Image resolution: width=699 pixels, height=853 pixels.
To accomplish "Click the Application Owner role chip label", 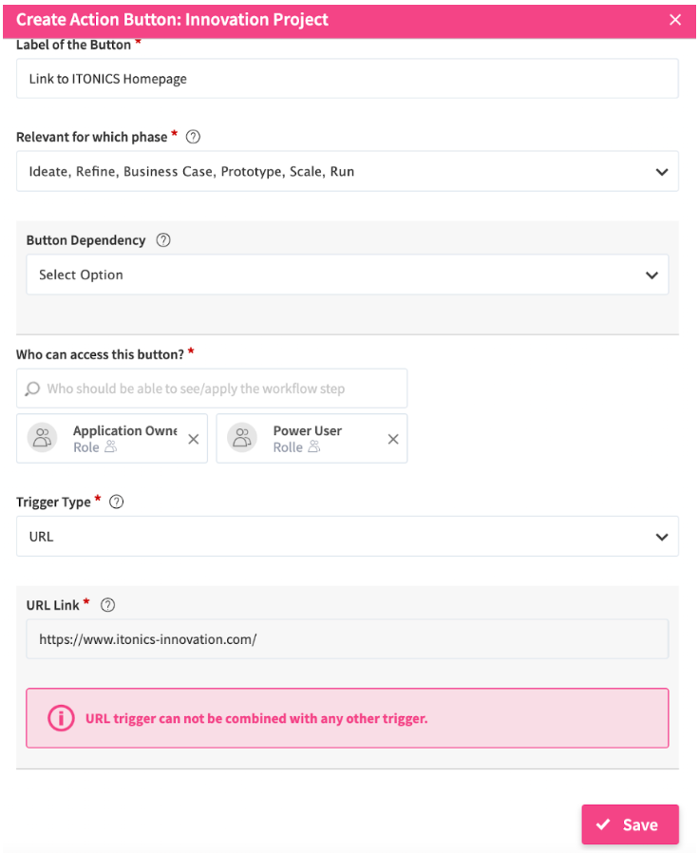I will 124,431.
